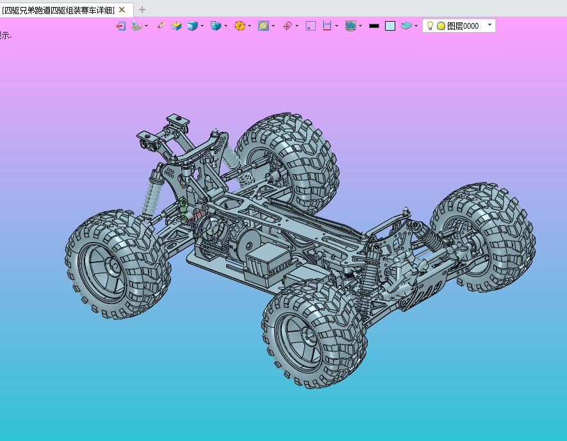Select the eraser/pencil tool icon
This screenshot has height=441, width=567.
[161, 26]
